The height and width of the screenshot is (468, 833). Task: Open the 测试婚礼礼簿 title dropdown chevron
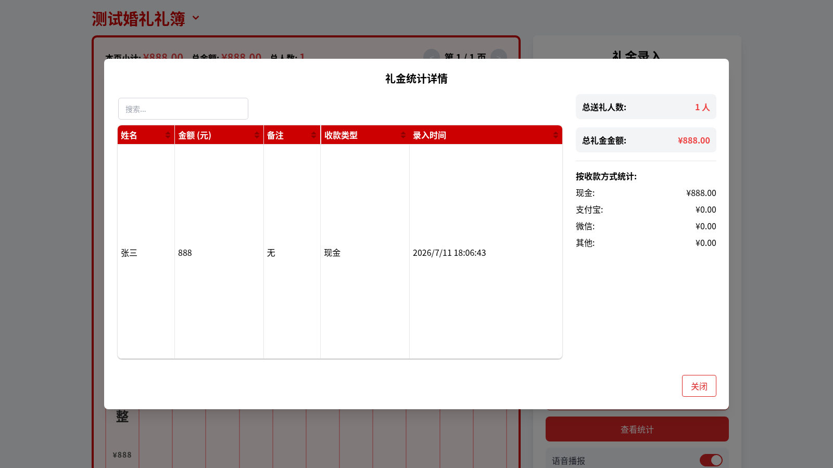[x=196, y=18]
